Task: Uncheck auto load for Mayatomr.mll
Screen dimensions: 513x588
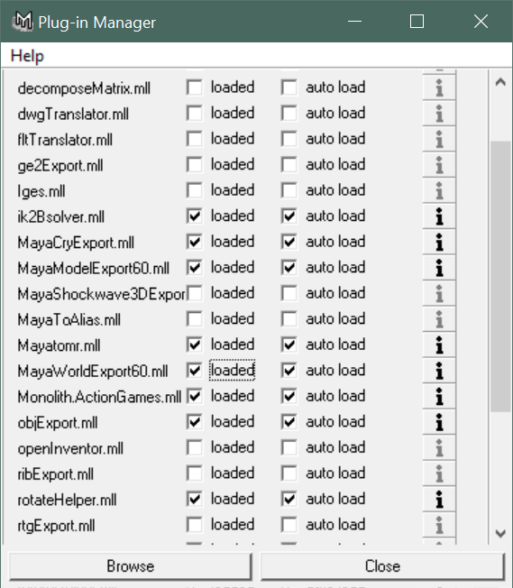Action: pos(289,345)
